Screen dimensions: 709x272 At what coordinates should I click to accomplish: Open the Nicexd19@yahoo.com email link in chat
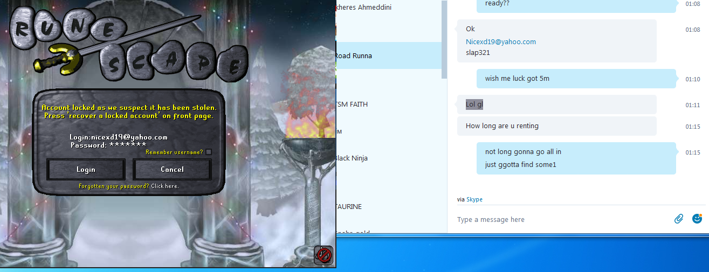click(x=501, y=41)
